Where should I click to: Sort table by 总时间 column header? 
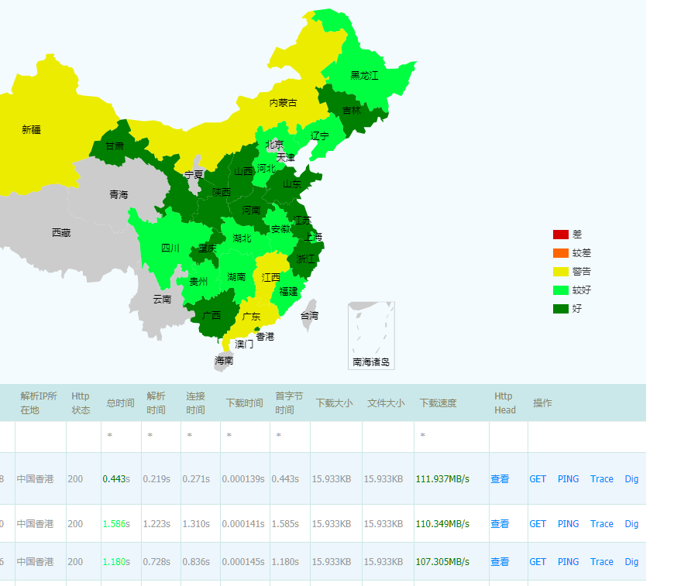(x=120, y=403)
